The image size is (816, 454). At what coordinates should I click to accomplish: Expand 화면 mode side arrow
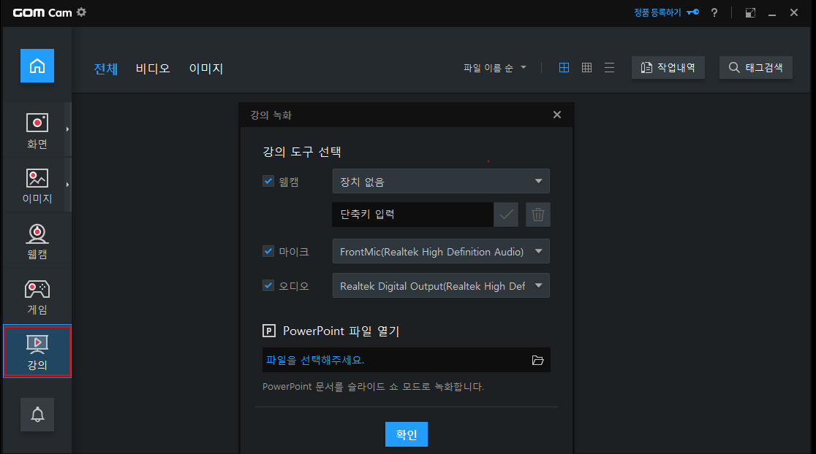(68, 129)
